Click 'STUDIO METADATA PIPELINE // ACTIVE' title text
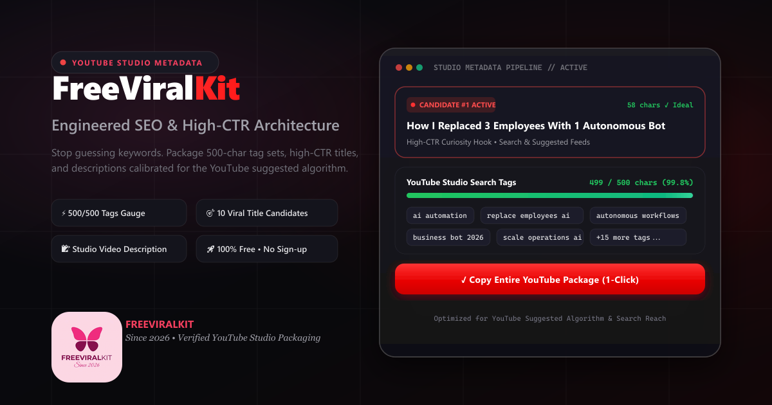 tap(510, 67)
